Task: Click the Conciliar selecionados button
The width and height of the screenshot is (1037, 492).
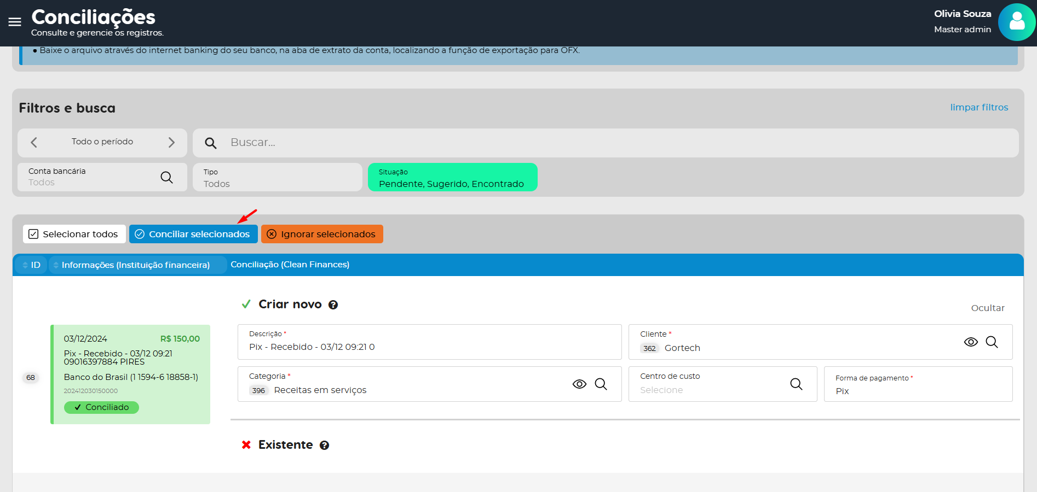Action: coord(193,234)
